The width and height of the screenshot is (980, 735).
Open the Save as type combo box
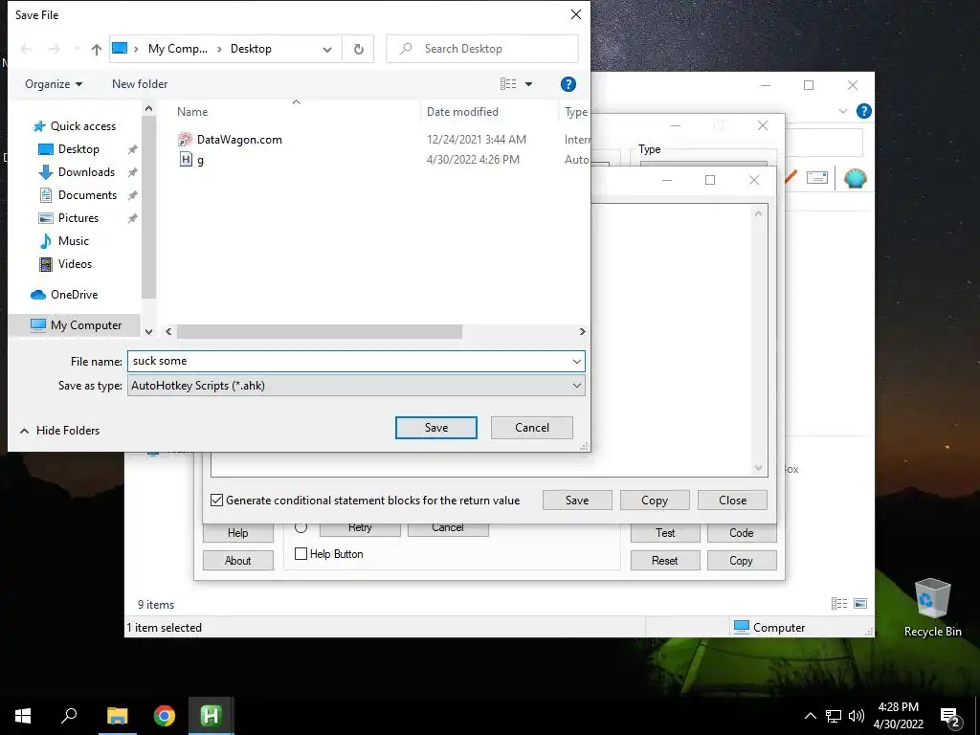tap(356, 386)
